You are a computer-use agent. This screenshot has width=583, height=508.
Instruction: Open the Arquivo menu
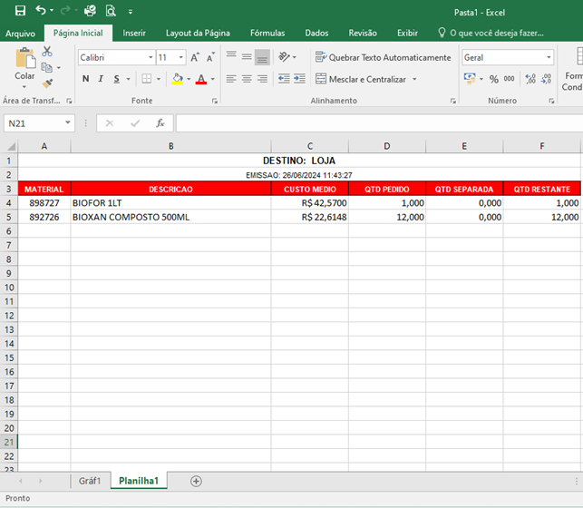coord(21,34)
